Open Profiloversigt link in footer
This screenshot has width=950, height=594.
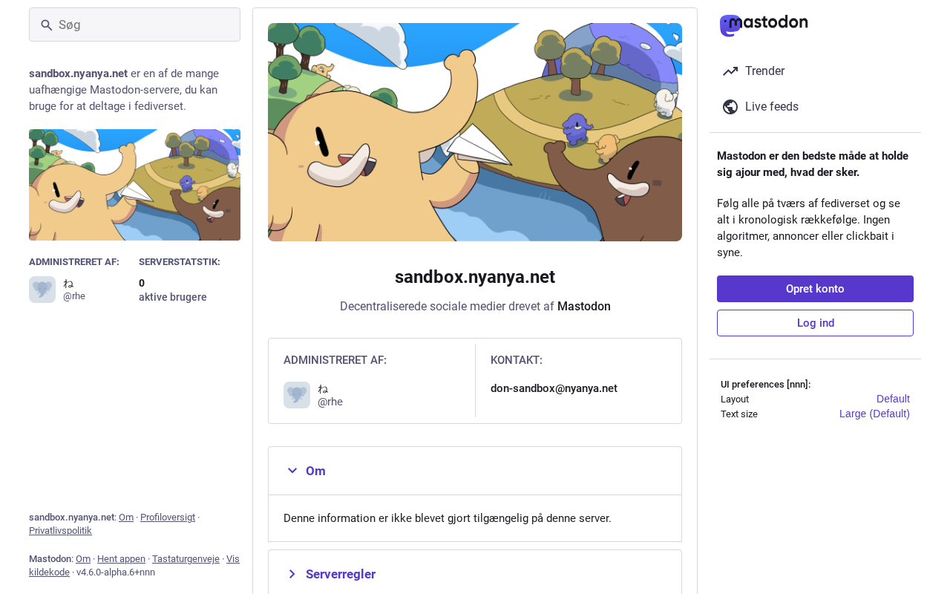coord(168,518)
